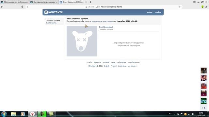Click выйти to log out
This screenshot has width=209, height=117.
click(158, 12)
